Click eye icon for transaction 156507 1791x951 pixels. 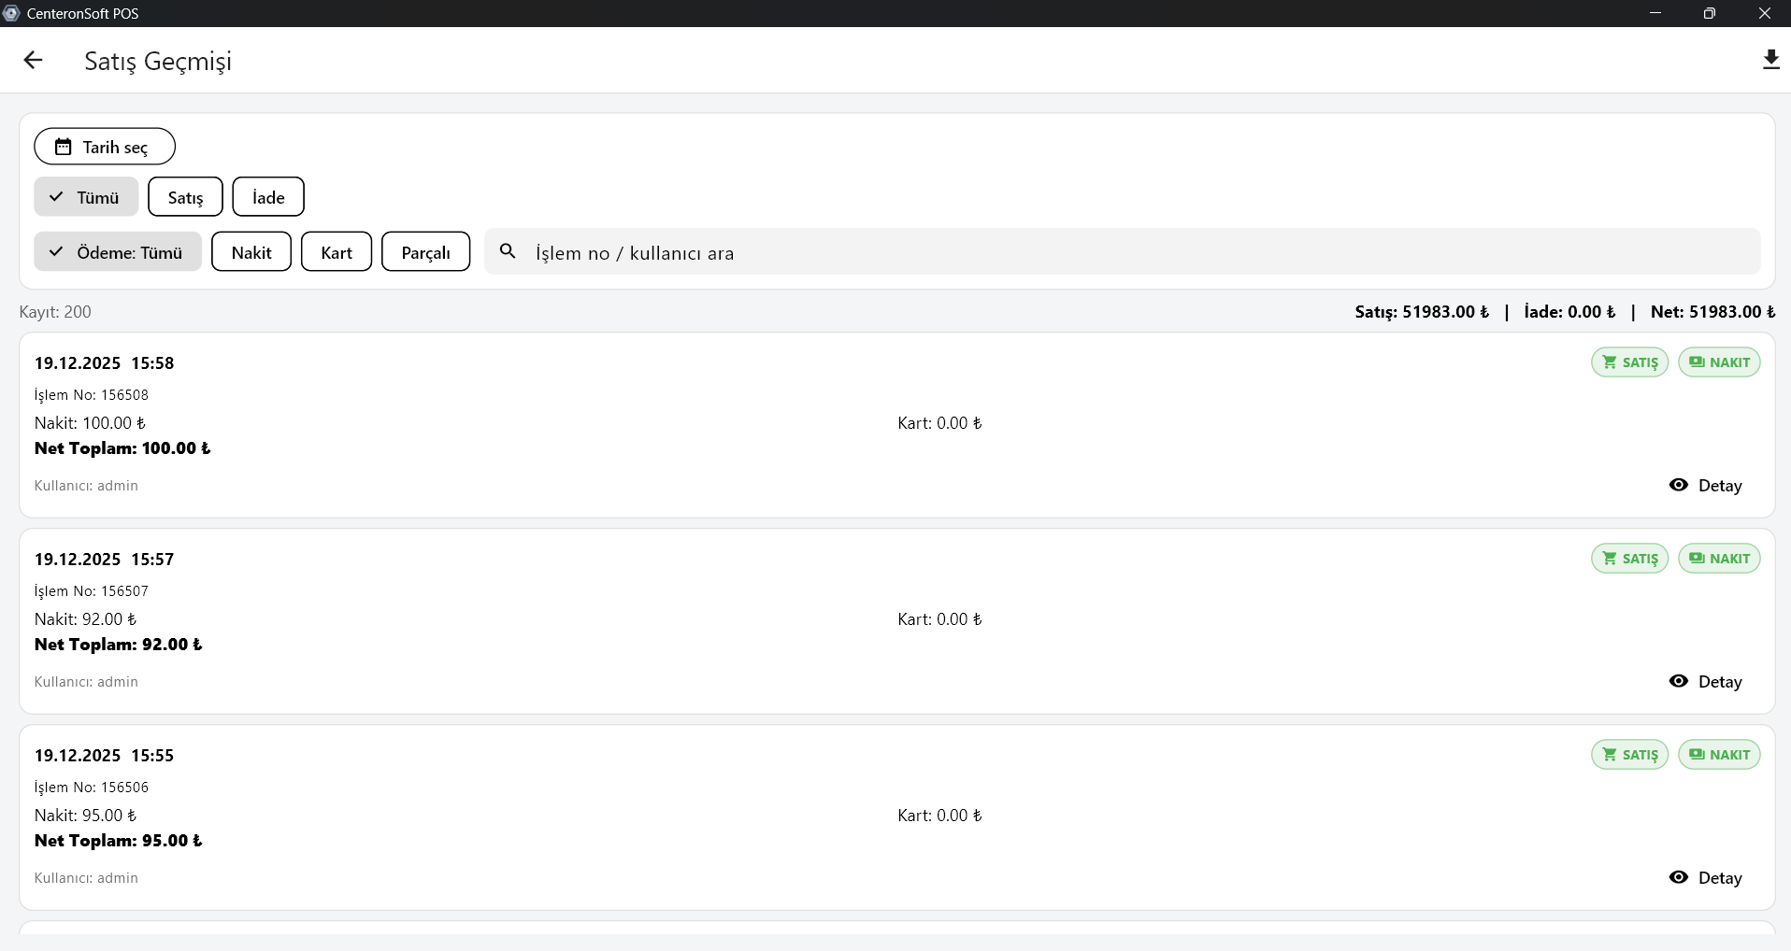coord(1679,681)
